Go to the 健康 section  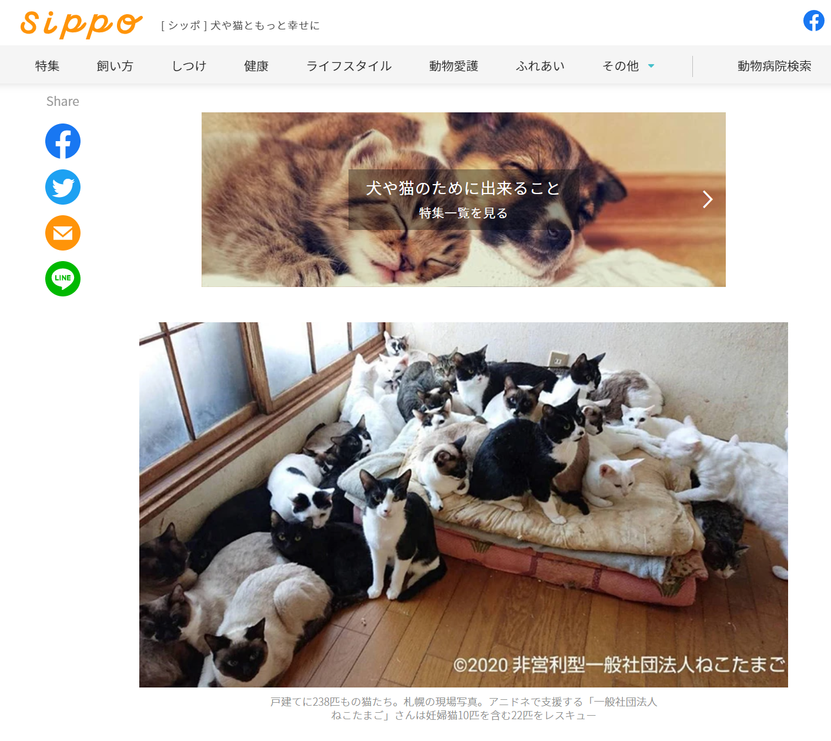[x=256, y=66]
